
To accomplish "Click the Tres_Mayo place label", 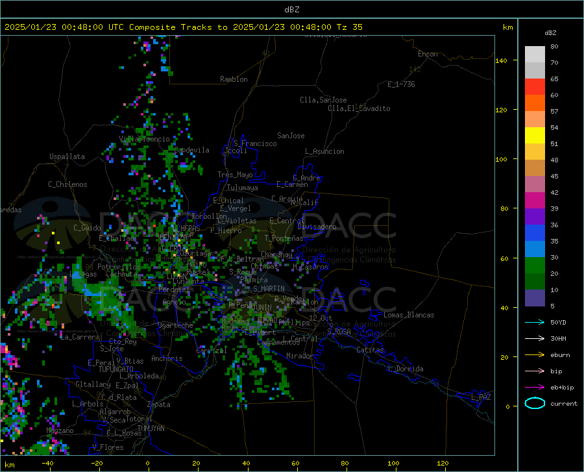I will click(x=235, y=175).
